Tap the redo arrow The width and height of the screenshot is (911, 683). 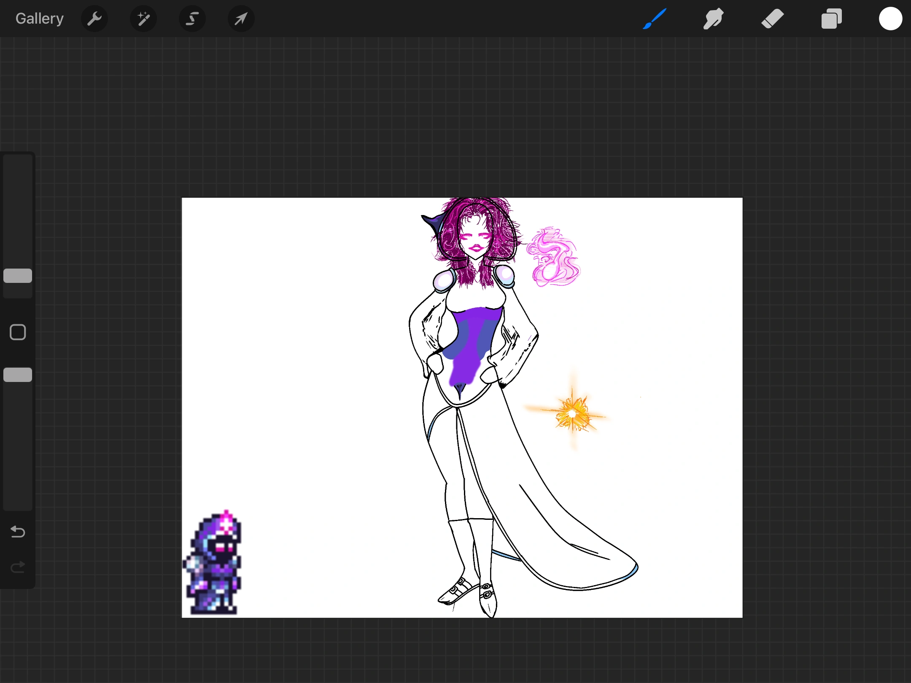tap(17, 567)
